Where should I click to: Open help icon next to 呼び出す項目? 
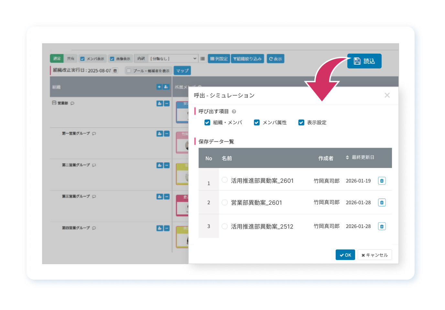[x=234, y=111]
